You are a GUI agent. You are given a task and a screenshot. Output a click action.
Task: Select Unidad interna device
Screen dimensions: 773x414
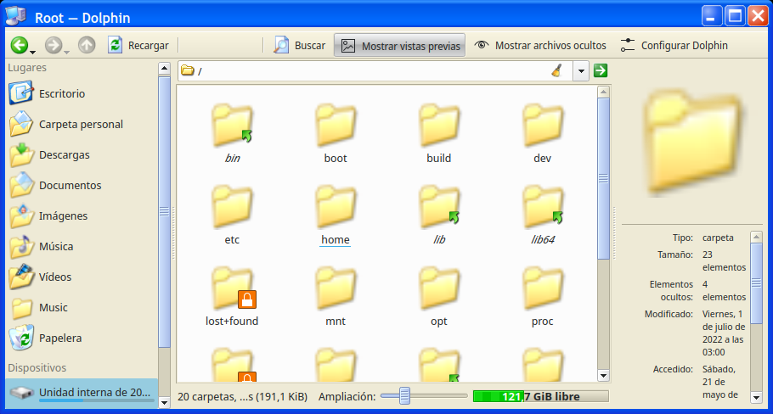[82, 393]
